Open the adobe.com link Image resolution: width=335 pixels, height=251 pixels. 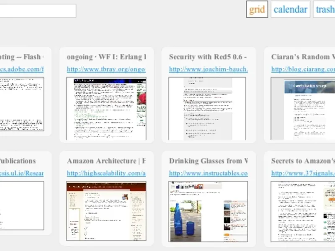click(x=22, y=69)
